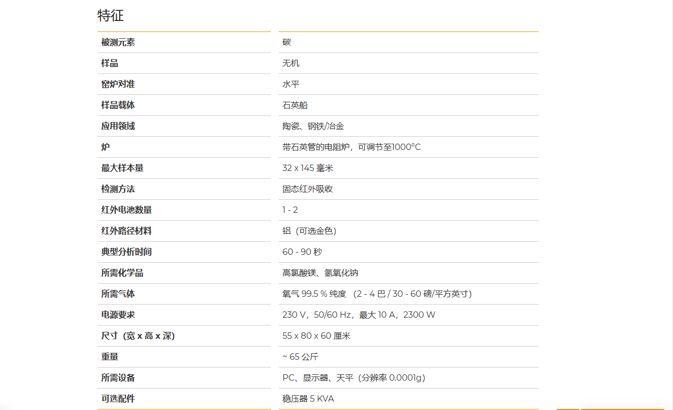The image size is (673, 410).
Task: Select the 红外电池数量 label
Action: [x=127, y=210]
